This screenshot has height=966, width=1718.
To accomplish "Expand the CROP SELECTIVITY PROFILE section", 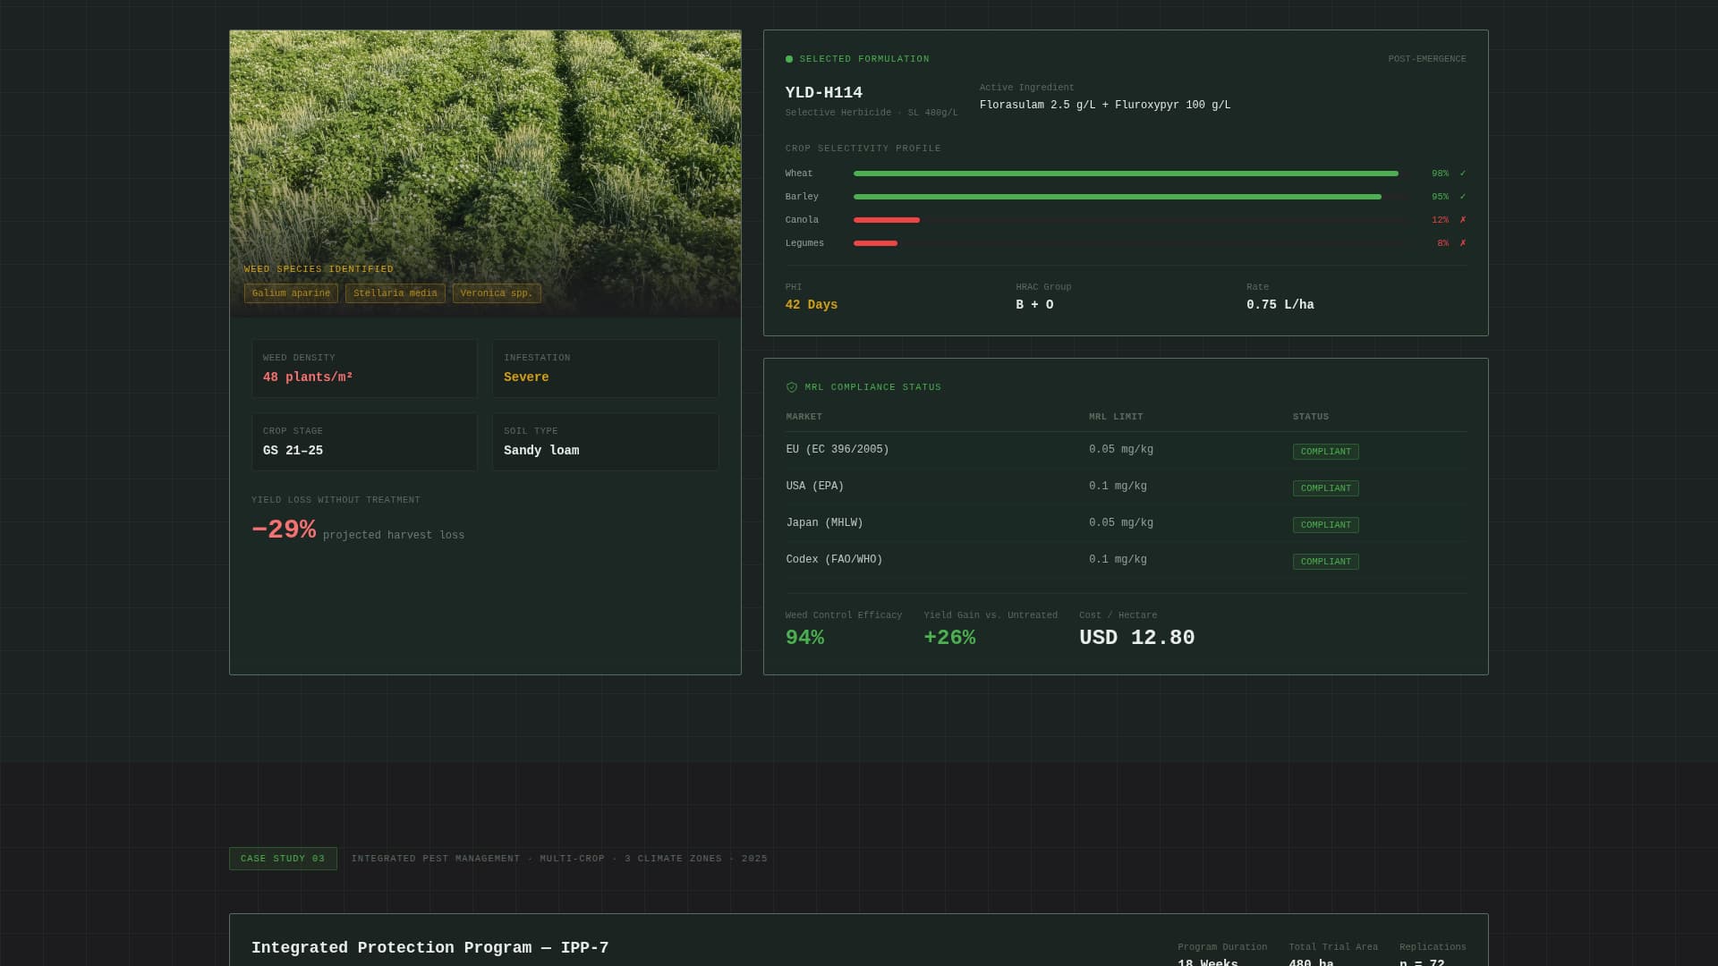I will [863, 148].
